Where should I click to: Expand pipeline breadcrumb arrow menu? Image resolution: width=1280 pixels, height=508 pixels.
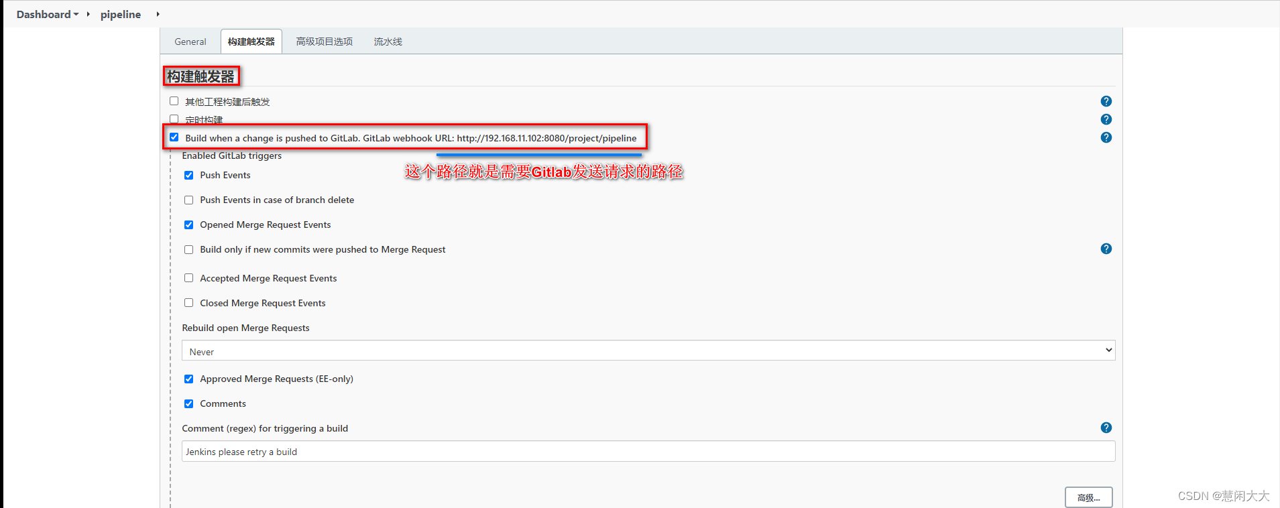[x=158, y=14]
